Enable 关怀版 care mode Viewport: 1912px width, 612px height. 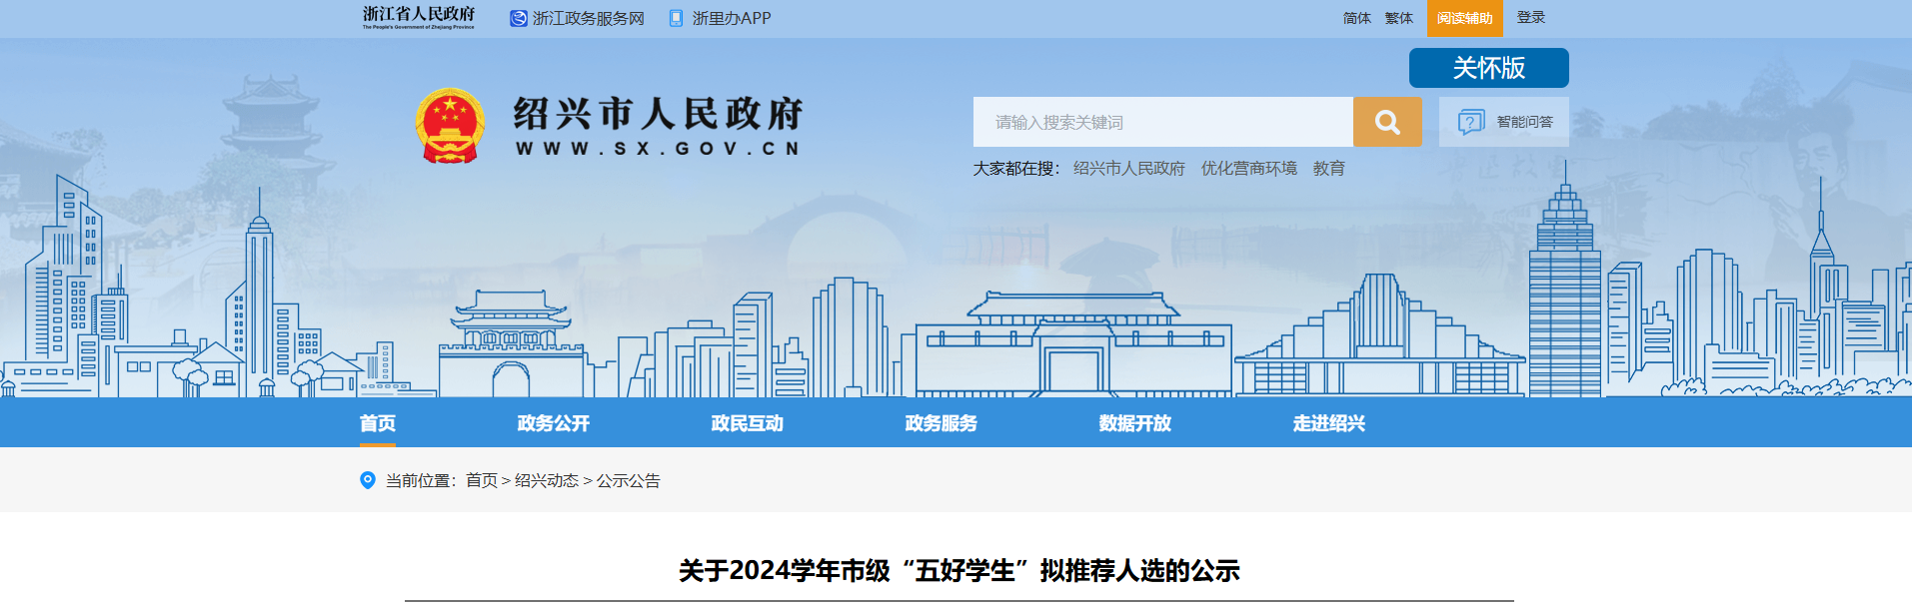point(1488,68)
